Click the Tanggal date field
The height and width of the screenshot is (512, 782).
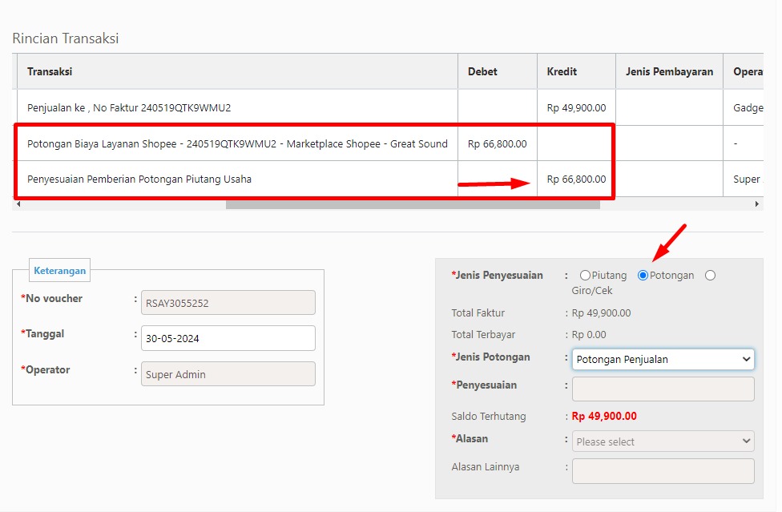pyautogui.click(x=228, y=338)
